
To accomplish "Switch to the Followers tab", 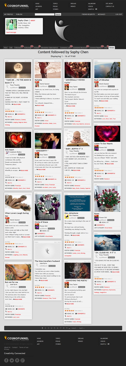I will [x=18, y=47].
